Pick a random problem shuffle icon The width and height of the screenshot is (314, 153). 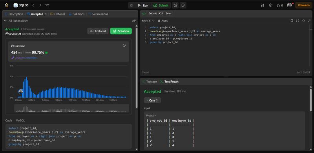click(x=47, y=5)
